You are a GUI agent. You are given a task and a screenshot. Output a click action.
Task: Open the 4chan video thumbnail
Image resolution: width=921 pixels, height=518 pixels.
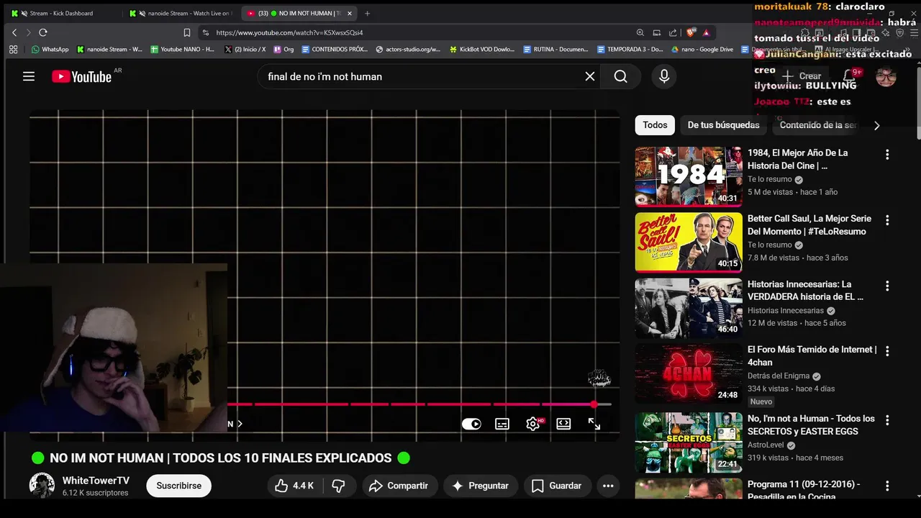click(x=689, y=373)
